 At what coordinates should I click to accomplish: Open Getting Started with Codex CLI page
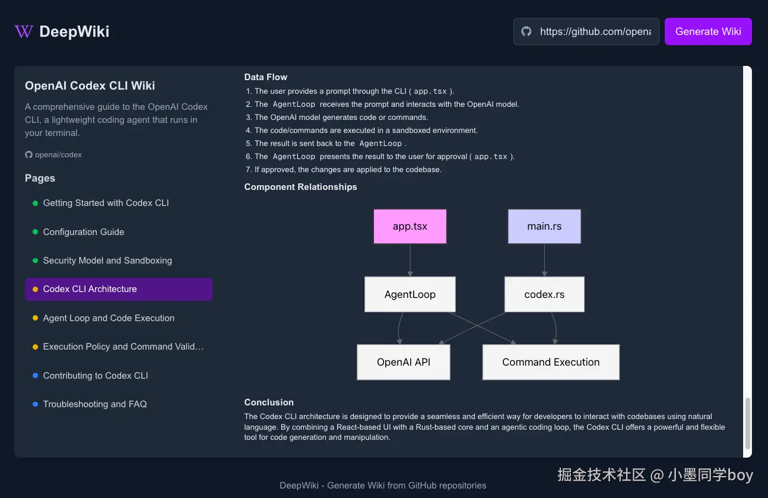tap(119, 203)
